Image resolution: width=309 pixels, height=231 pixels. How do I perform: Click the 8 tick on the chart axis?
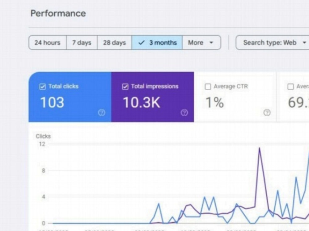44,171
